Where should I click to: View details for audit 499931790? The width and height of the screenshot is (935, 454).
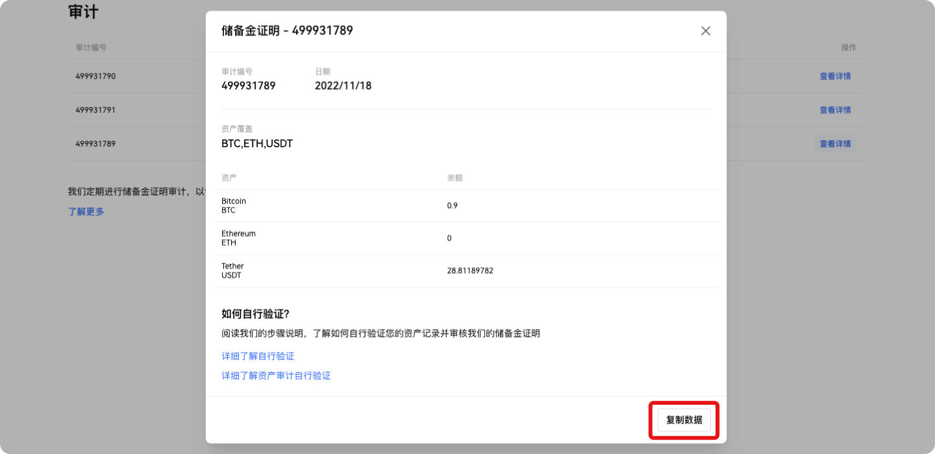point(834,76)
